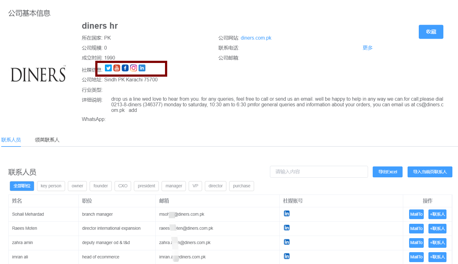Click MailTo for Raees Moten
The width and height of the screenshot is (458, 264).
click(416, 228)
